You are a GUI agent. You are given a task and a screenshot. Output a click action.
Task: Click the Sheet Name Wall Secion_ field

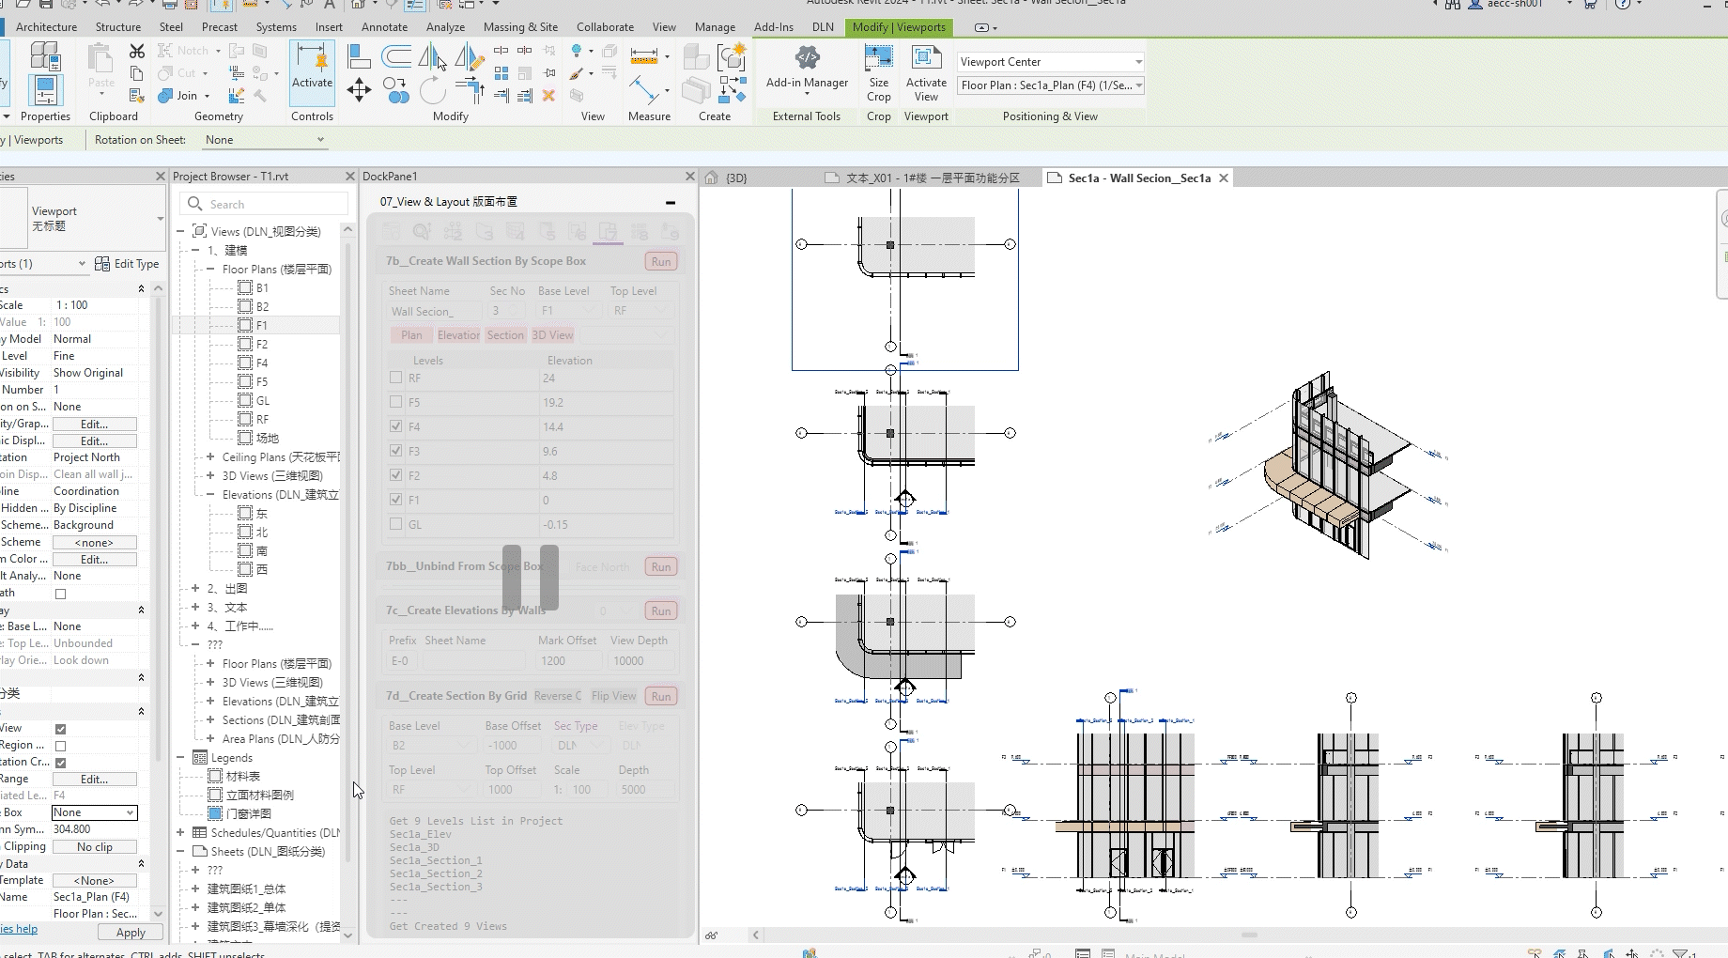pos(433,311)
